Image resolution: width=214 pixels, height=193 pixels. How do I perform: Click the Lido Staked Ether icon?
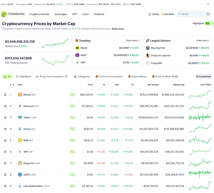[x=20, y=186]
